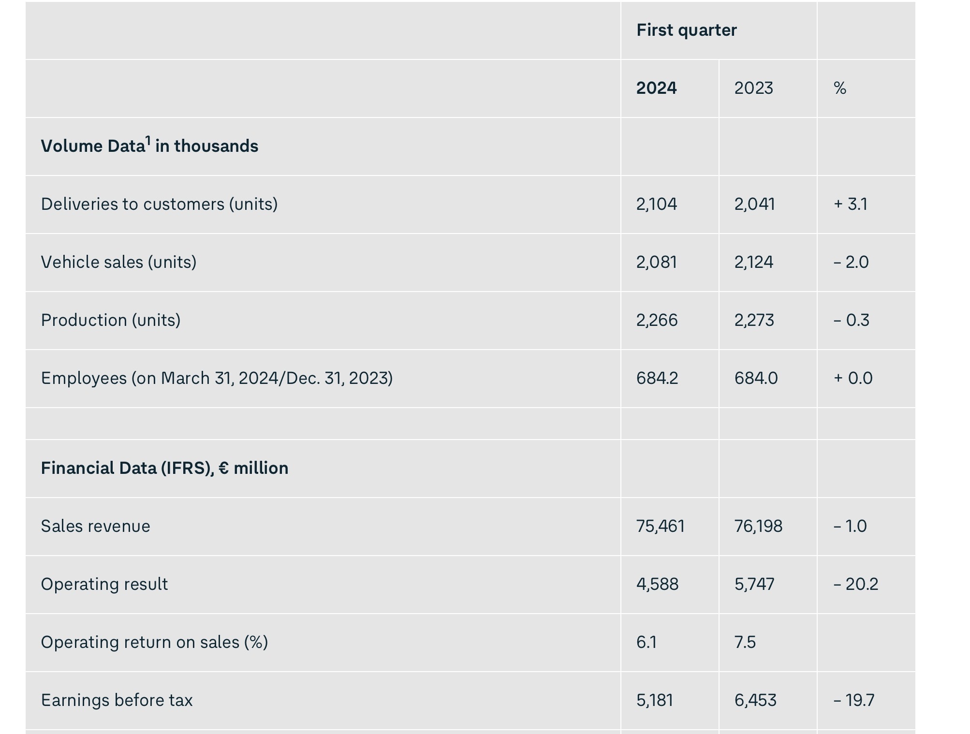Select the bold 2024 column header
Screen dimensions: 970x734
coord(656,88)
